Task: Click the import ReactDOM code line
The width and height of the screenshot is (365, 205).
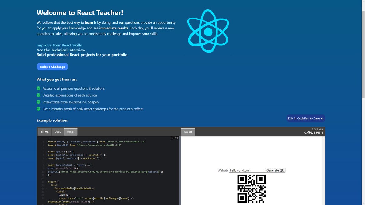Action: [85, 145]
